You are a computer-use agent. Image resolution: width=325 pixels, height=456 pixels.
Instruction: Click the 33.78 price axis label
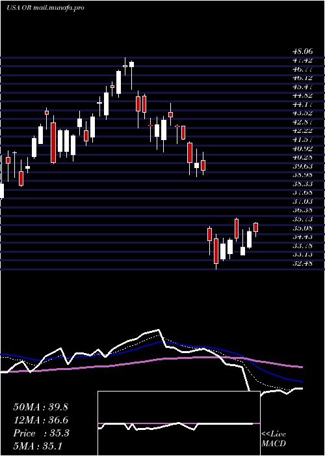pyautogui.click(x=303, y=246)
